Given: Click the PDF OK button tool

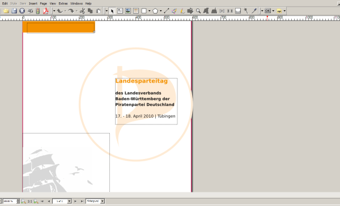Looking at the screenshot, I should pos(268,11).
